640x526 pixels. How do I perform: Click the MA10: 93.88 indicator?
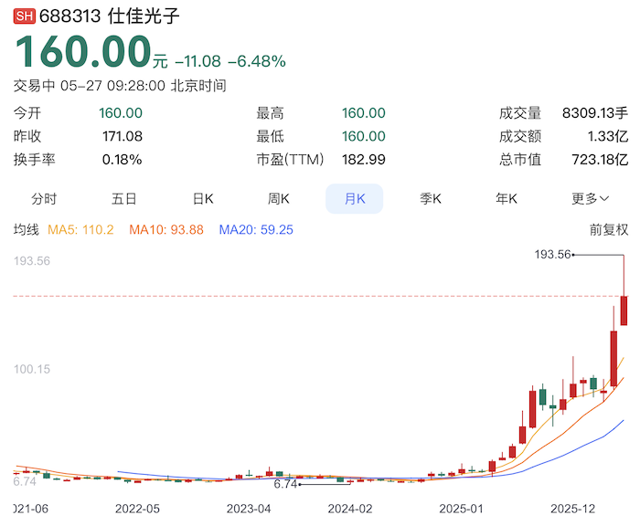click(x=166, y=230)
